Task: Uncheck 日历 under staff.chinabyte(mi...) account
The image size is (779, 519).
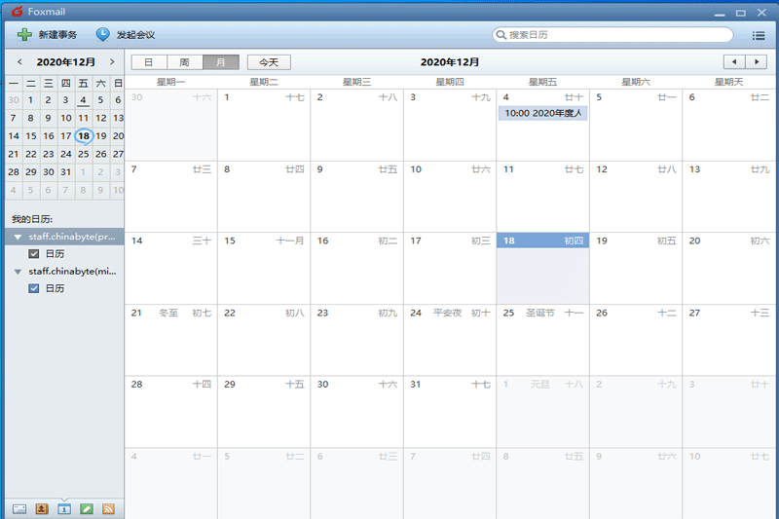Action: [34, 288]
